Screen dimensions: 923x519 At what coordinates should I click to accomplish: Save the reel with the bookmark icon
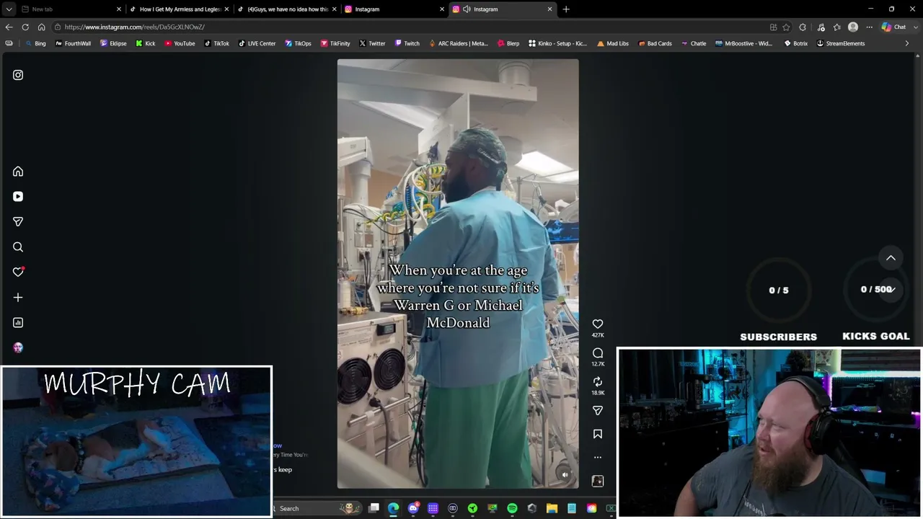pyautogui.click(x=598, y=434)
